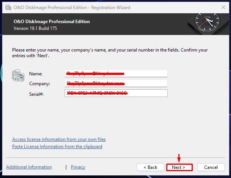Image resolution: width=231 pixels, height=178 pixels.
Task: Click the O&O DiskImage title bar icon
Action: tap(8, 7)
